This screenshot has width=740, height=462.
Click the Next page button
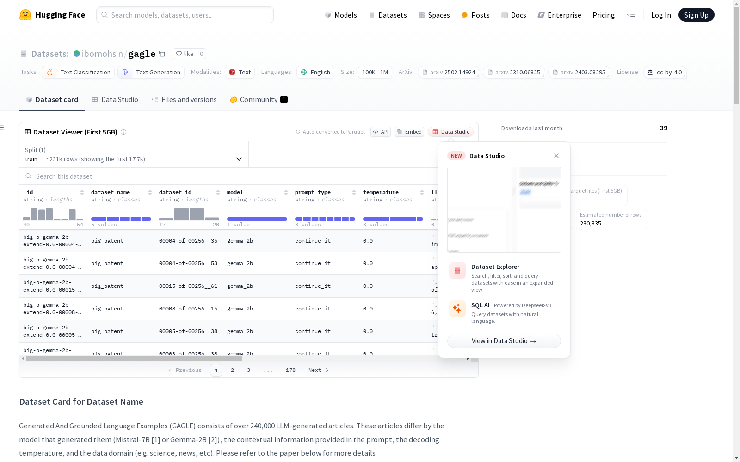[x=319, y=370]
